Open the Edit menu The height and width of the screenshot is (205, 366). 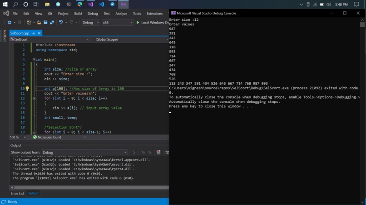[26, 14]
